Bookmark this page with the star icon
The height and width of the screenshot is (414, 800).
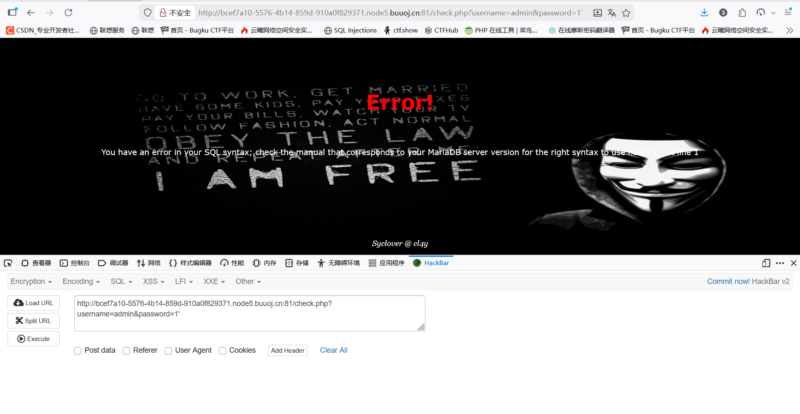point(626,13)
